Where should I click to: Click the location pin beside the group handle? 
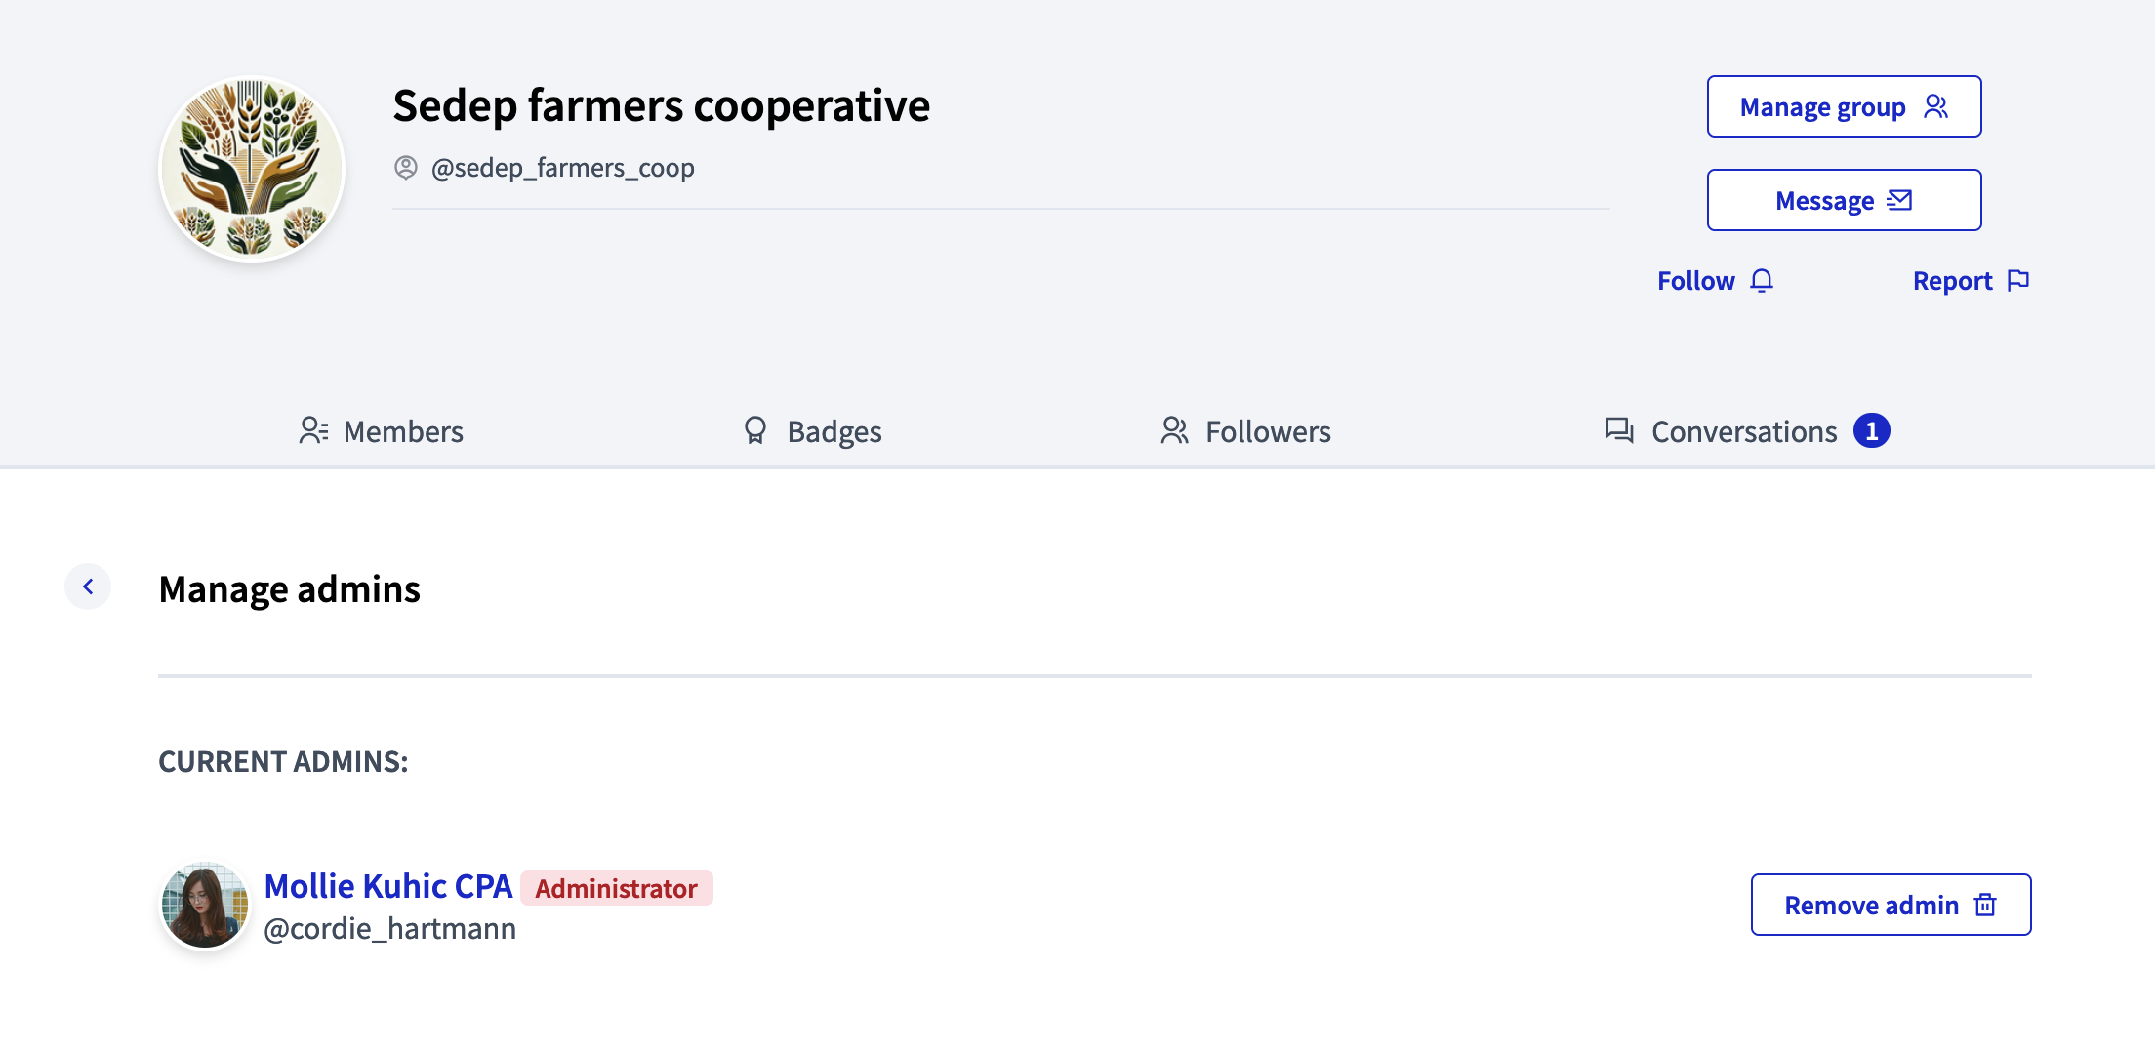pos(406,167)
